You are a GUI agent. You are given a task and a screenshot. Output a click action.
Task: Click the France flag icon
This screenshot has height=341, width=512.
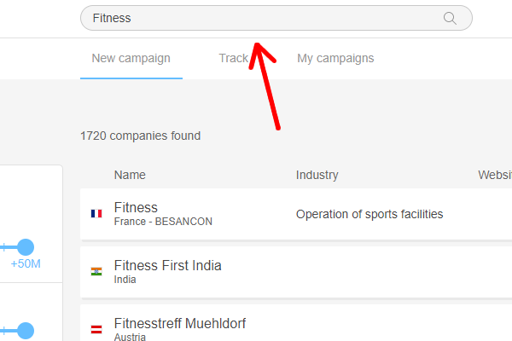coord(96,214)
